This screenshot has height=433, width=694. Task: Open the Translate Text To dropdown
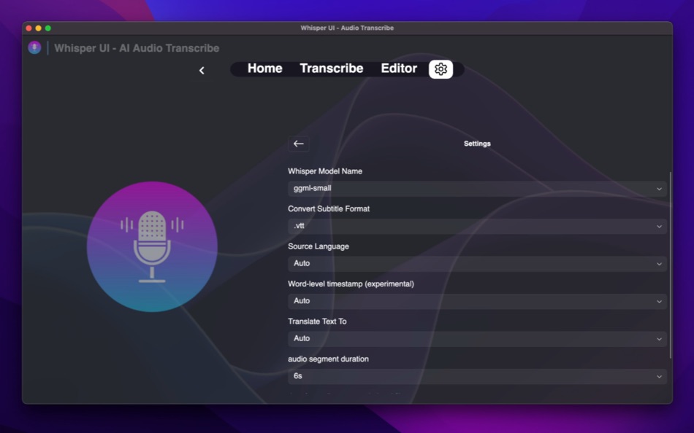476,338
